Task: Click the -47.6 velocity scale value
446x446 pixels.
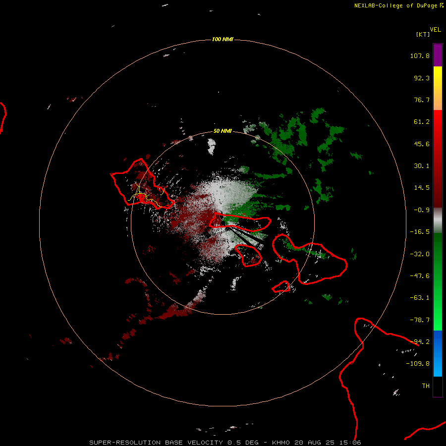Action: pyautogui.click(x=420, y=276)
